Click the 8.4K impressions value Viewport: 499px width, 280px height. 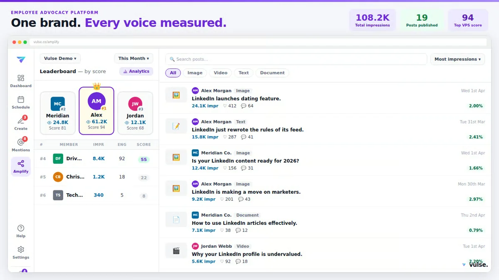99,158
